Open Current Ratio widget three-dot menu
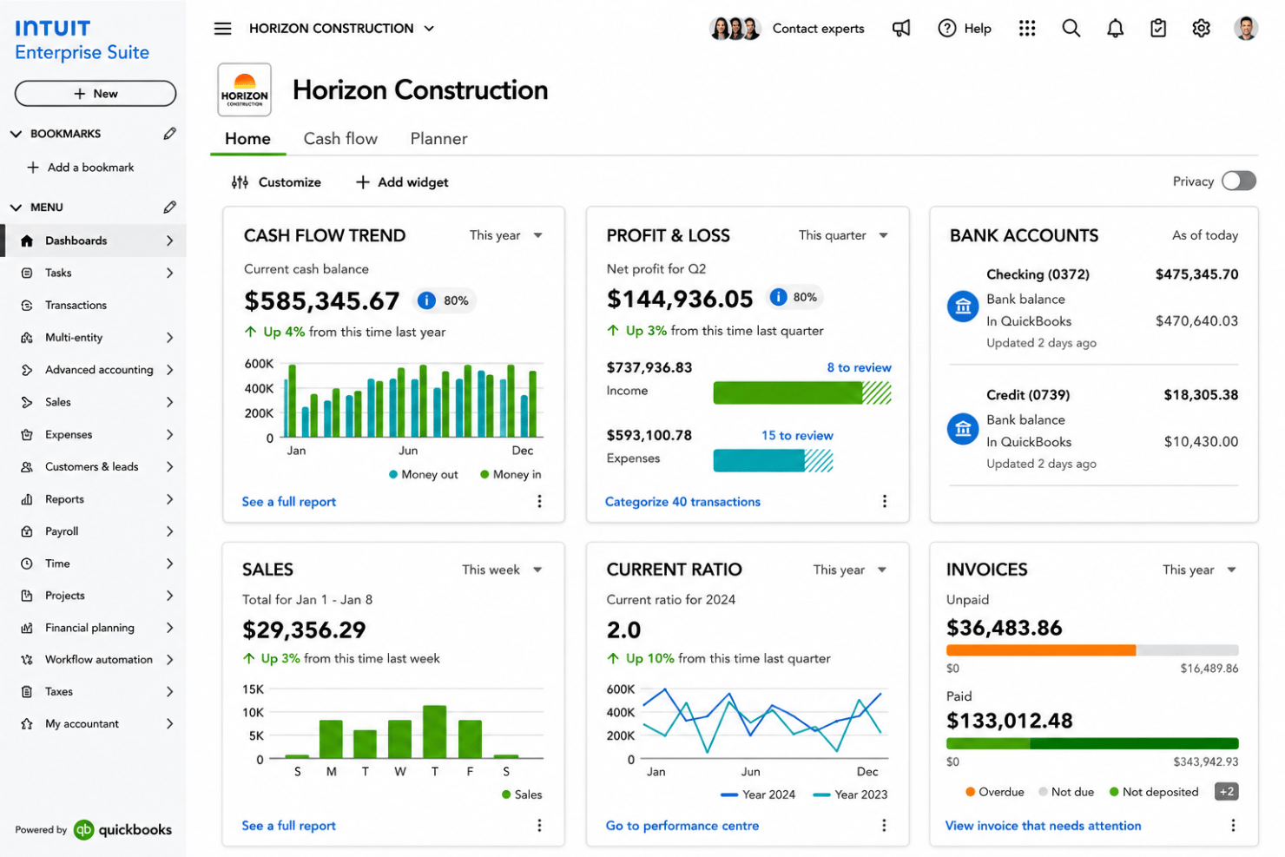This screenshot has width=1285, height=857. tap(884, 825)
